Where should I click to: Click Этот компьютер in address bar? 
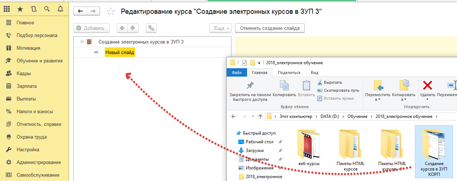296,116
